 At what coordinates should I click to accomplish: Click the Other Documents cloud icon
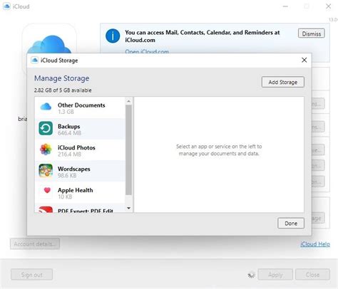(46, 107)
